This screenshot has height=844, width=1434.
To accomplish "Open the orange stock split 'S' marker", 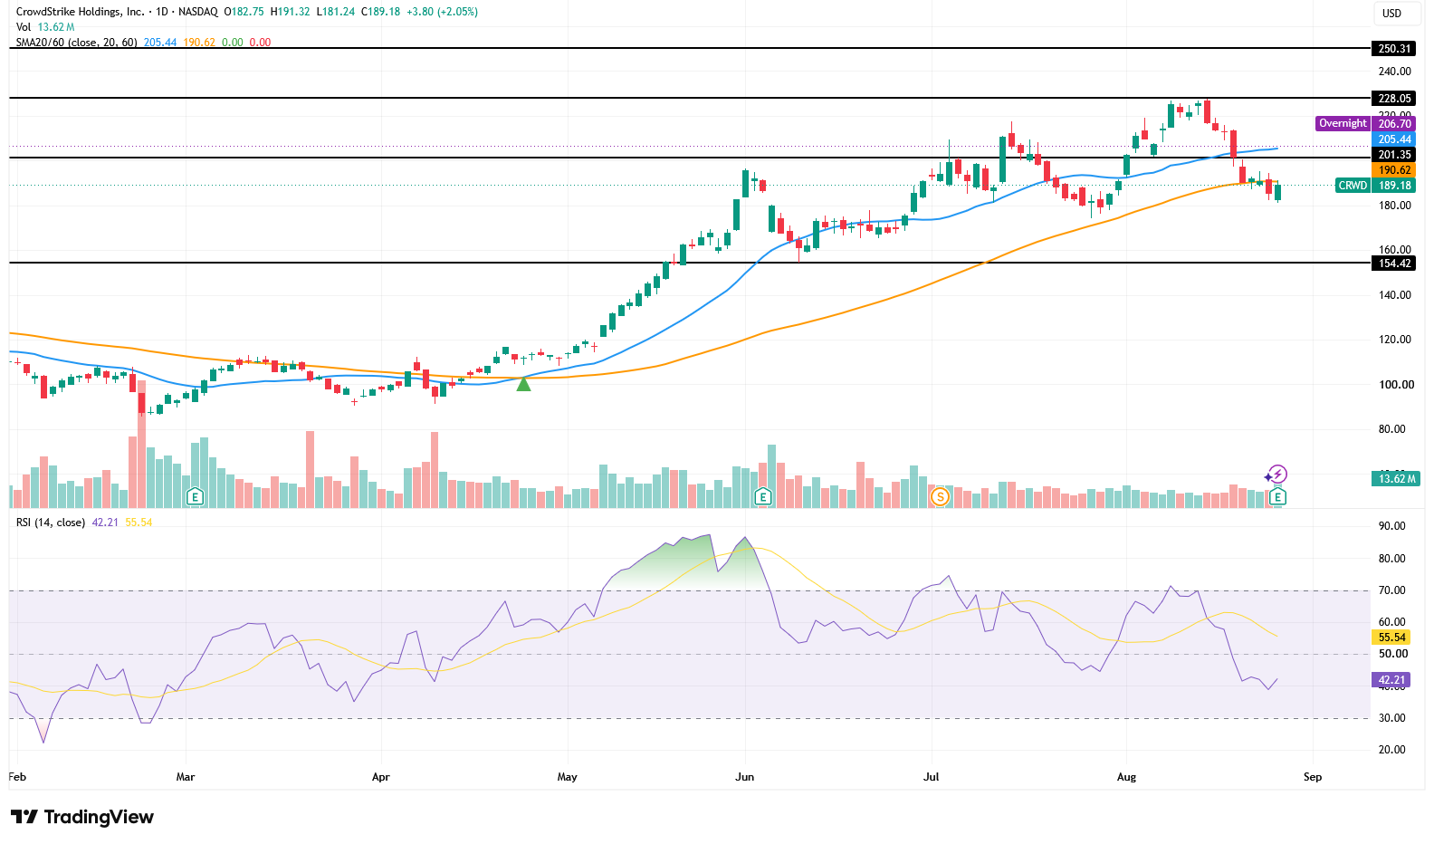I will (x=941, y=496).
